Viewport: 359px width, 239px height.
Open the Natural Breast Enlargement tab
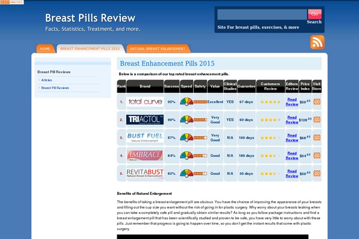point(158,49)
